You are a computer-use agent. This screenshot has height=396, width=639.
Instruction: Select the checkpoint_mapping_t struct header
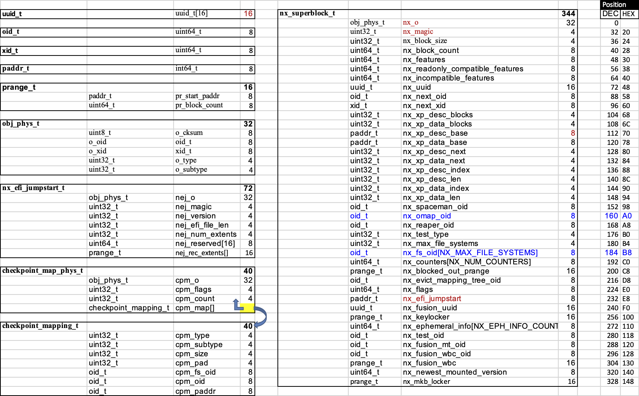click(43, 327)
